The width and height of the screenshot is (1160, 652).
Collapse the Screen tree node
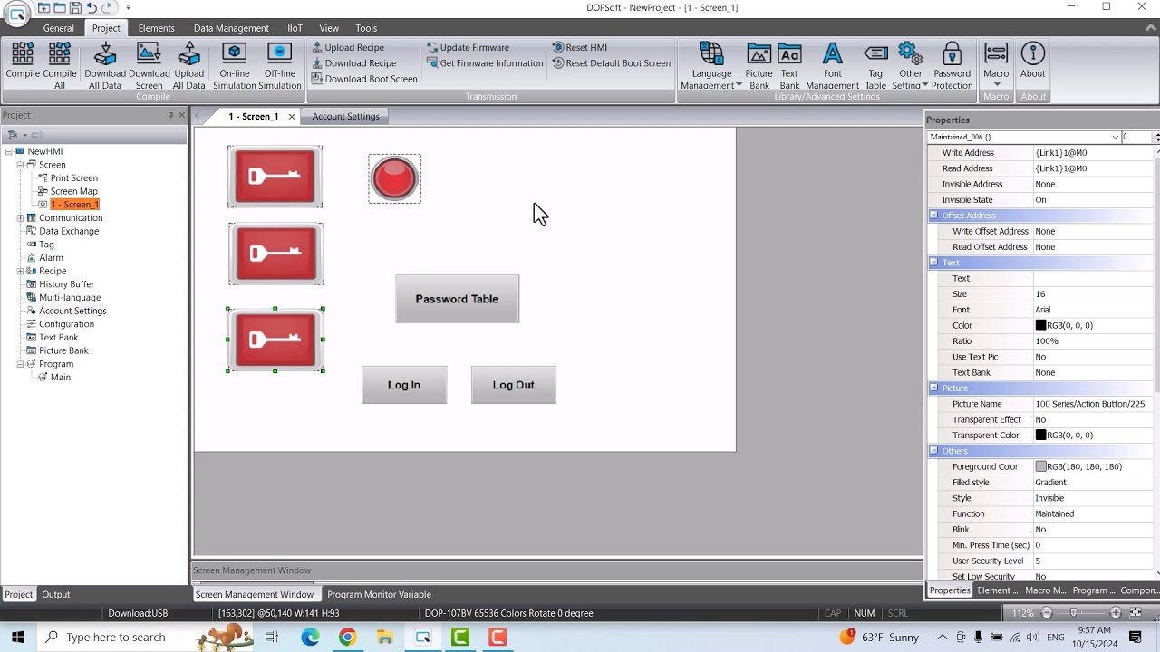coord(20,165)
